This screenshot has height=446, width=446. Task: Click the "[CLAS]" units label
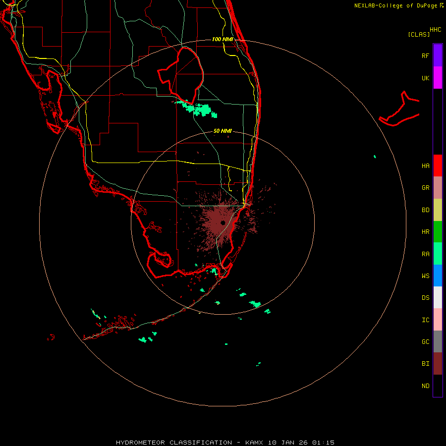coord(419,34)
